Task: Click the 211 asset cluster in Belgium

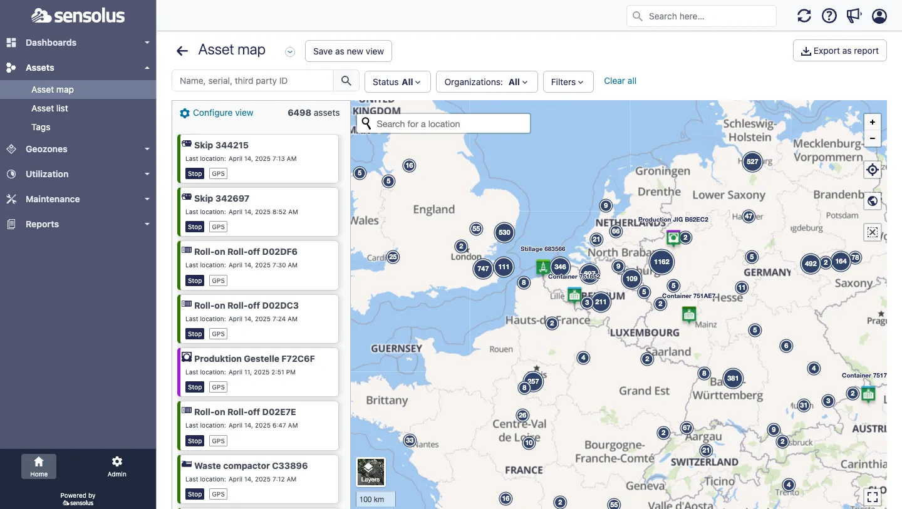Action: (601, 302)
